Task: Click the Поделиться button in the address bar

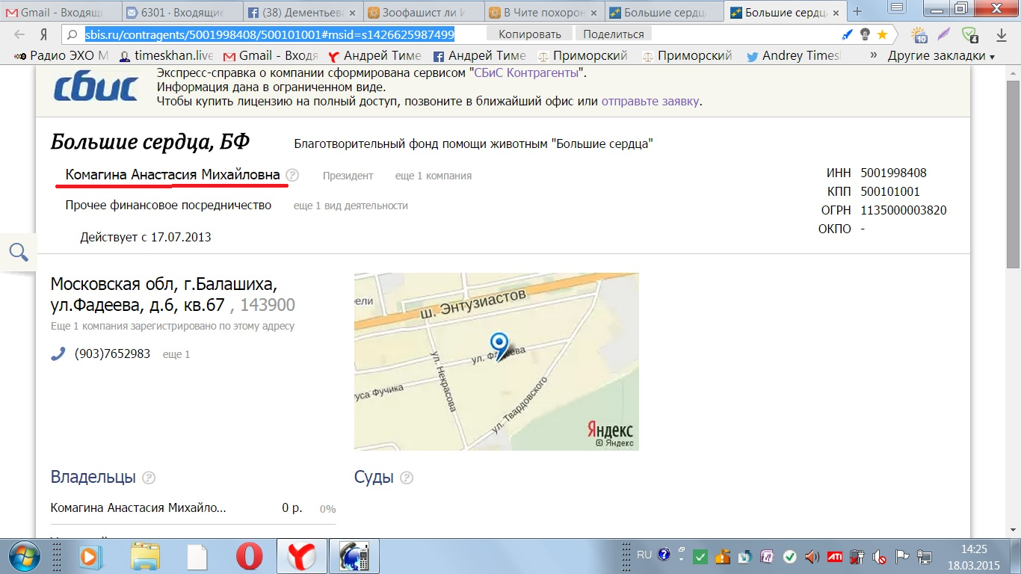Action: click(613, 34)
